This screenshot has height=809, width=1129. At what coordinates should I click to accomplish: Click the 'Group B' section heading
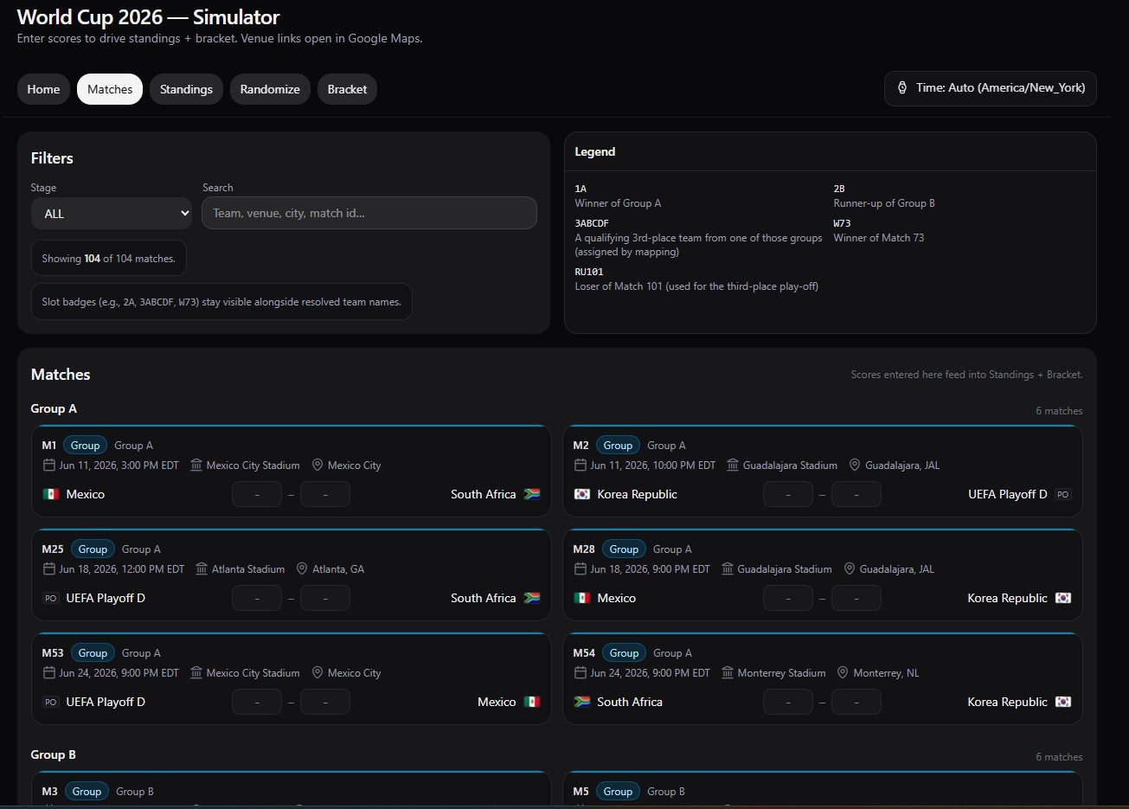tap(54, 754)
